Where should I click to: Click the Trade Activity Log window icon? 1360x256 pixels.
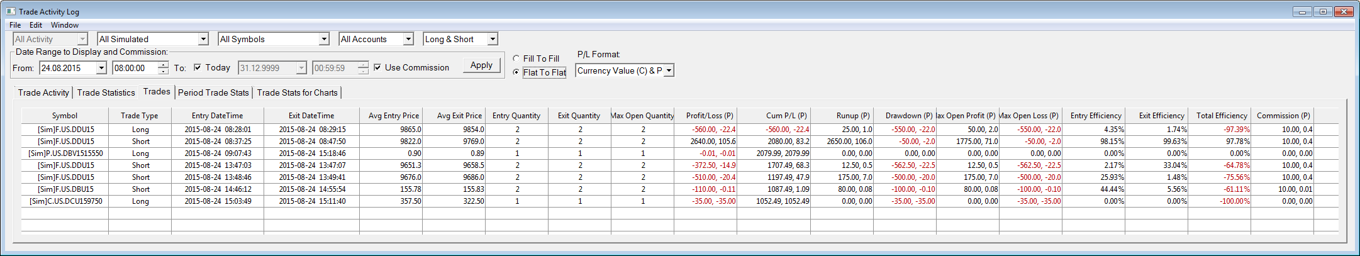click(11, 11)
